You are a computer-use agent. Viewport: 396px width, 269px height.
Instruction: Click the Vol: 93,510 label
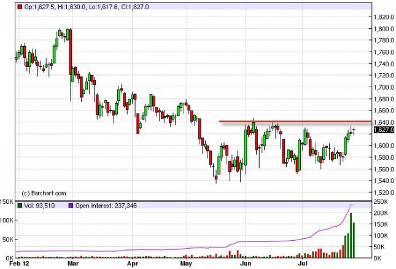click(x=39, y=206)
